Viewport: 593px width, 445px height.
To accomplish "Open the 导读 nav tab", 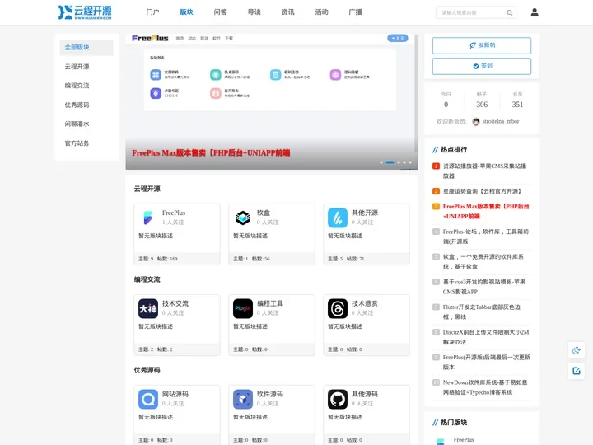I will click(254, 12).
